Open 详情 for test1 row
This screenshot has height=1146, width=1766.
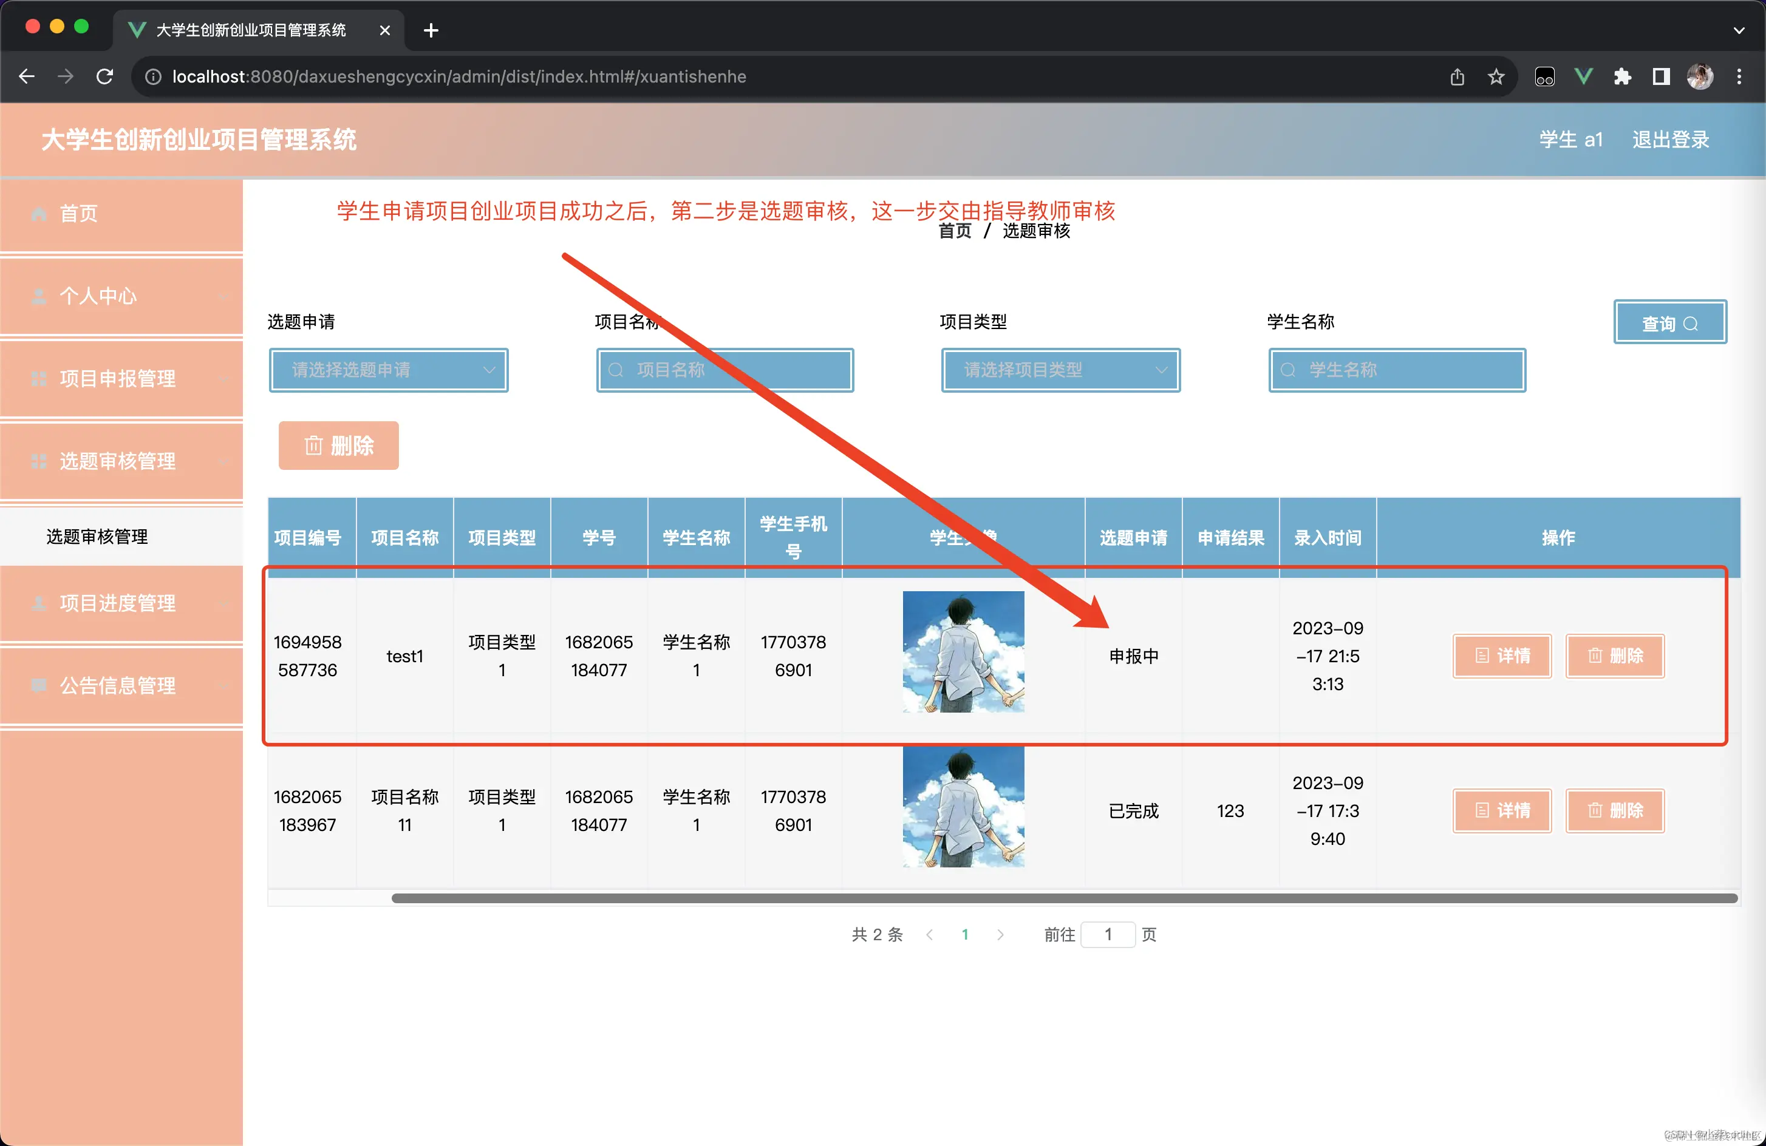(1502, 656)
